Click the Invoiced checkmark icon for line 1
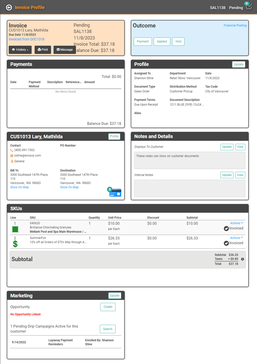Image resolution: width=257 pixels, height=364 pixels. pyautogui.click(x=226, y=228)
